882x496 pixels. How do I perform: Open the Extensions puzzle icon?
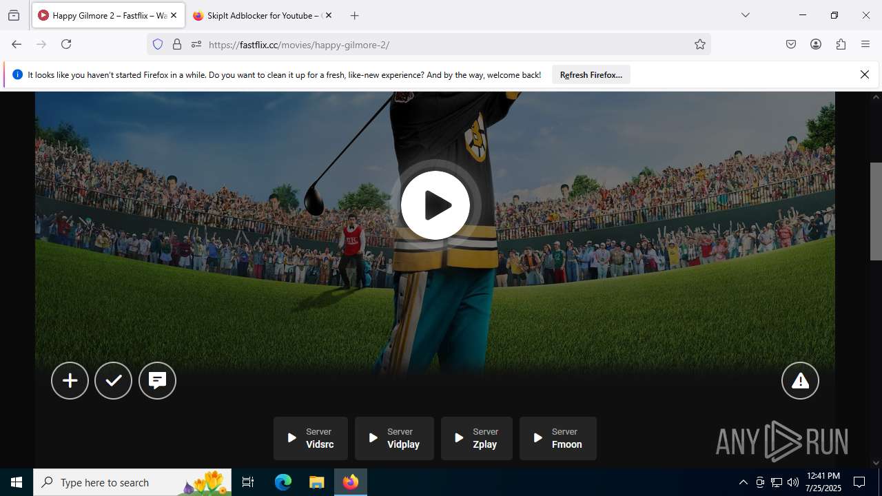tap(841, 44)
